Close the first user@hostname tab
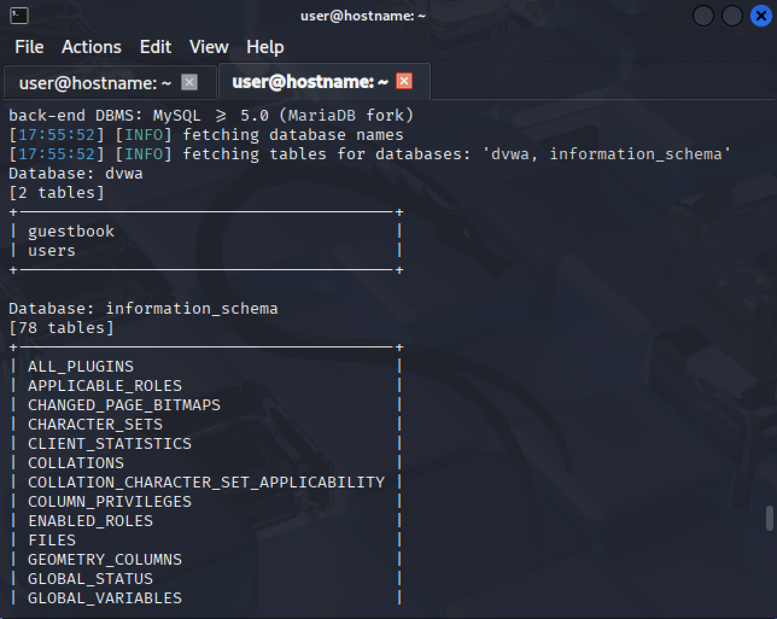This screenshot has height=619, width=777. point(189,82)
